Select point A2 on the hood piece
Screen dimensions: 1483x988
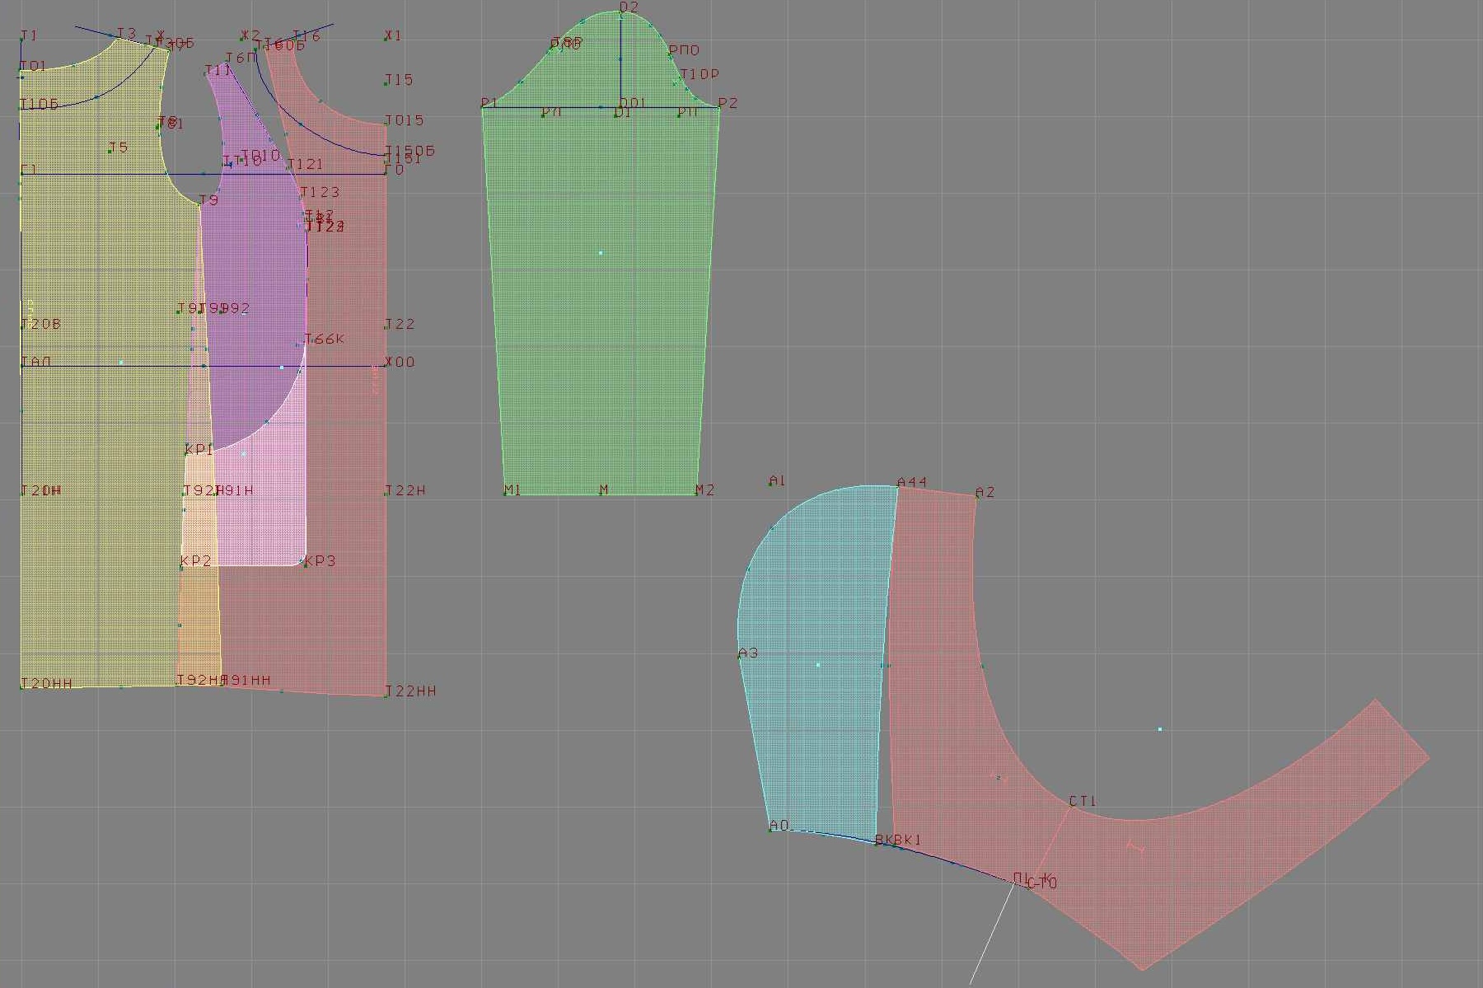pos(976,497)
